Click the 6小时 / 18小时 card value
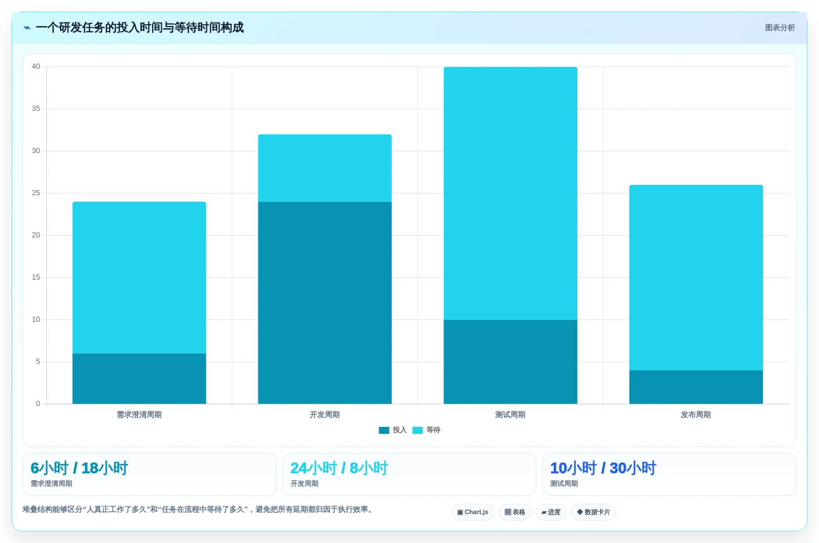This screenshot has height=543, width=819. coord(79,468)
